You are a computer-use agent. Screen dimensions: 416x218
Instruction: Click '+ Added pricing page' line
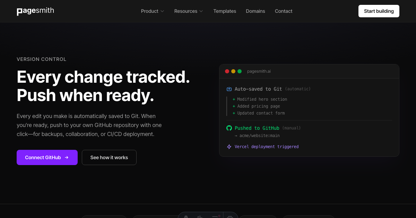pos(256,106)
